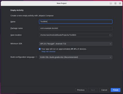The image size is (123, 94).
Task: Click the Save location label
Action: tap(16, 35)
